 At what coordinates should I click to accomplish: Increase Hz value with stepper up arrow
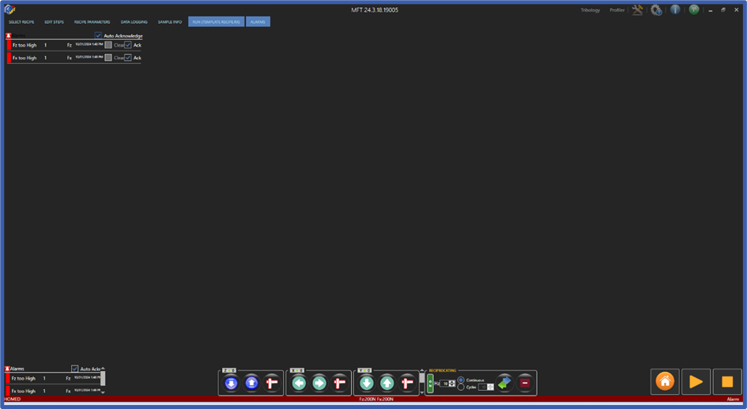click(452, 382)
